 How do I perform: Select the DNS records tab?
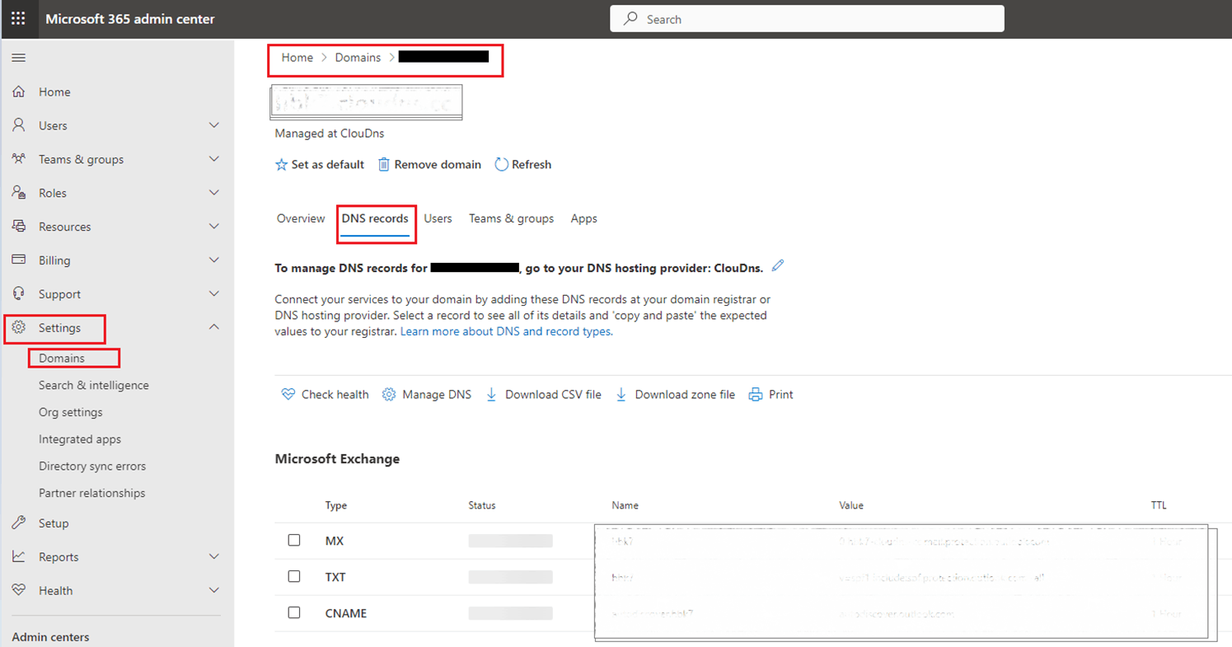pos(375,218)
